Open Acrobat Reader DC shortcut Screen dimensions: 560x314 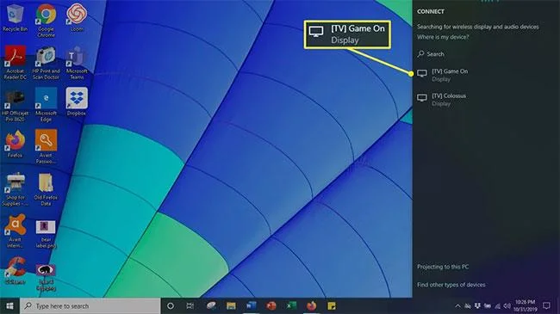coord(15,63)
